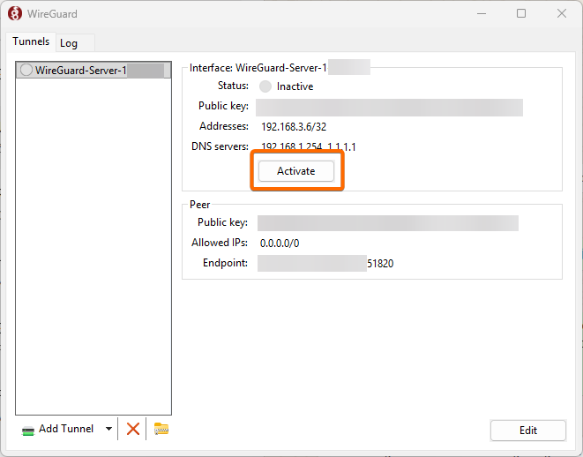
Task: Activate the WireGuard-Server-1 tunnel
Action: point(295,171)
